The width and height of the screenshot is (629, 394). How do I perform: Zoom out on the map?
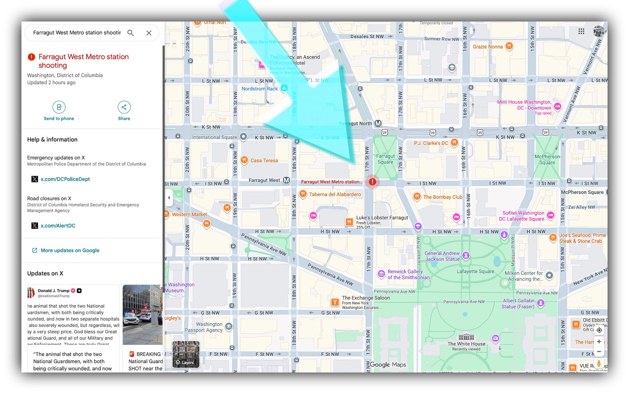[x=599, y=352]
